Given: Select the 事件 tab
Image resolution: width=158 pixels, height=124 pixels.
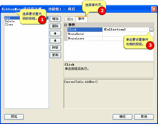Looking at the screenshot, I should [x=81, y=19].
